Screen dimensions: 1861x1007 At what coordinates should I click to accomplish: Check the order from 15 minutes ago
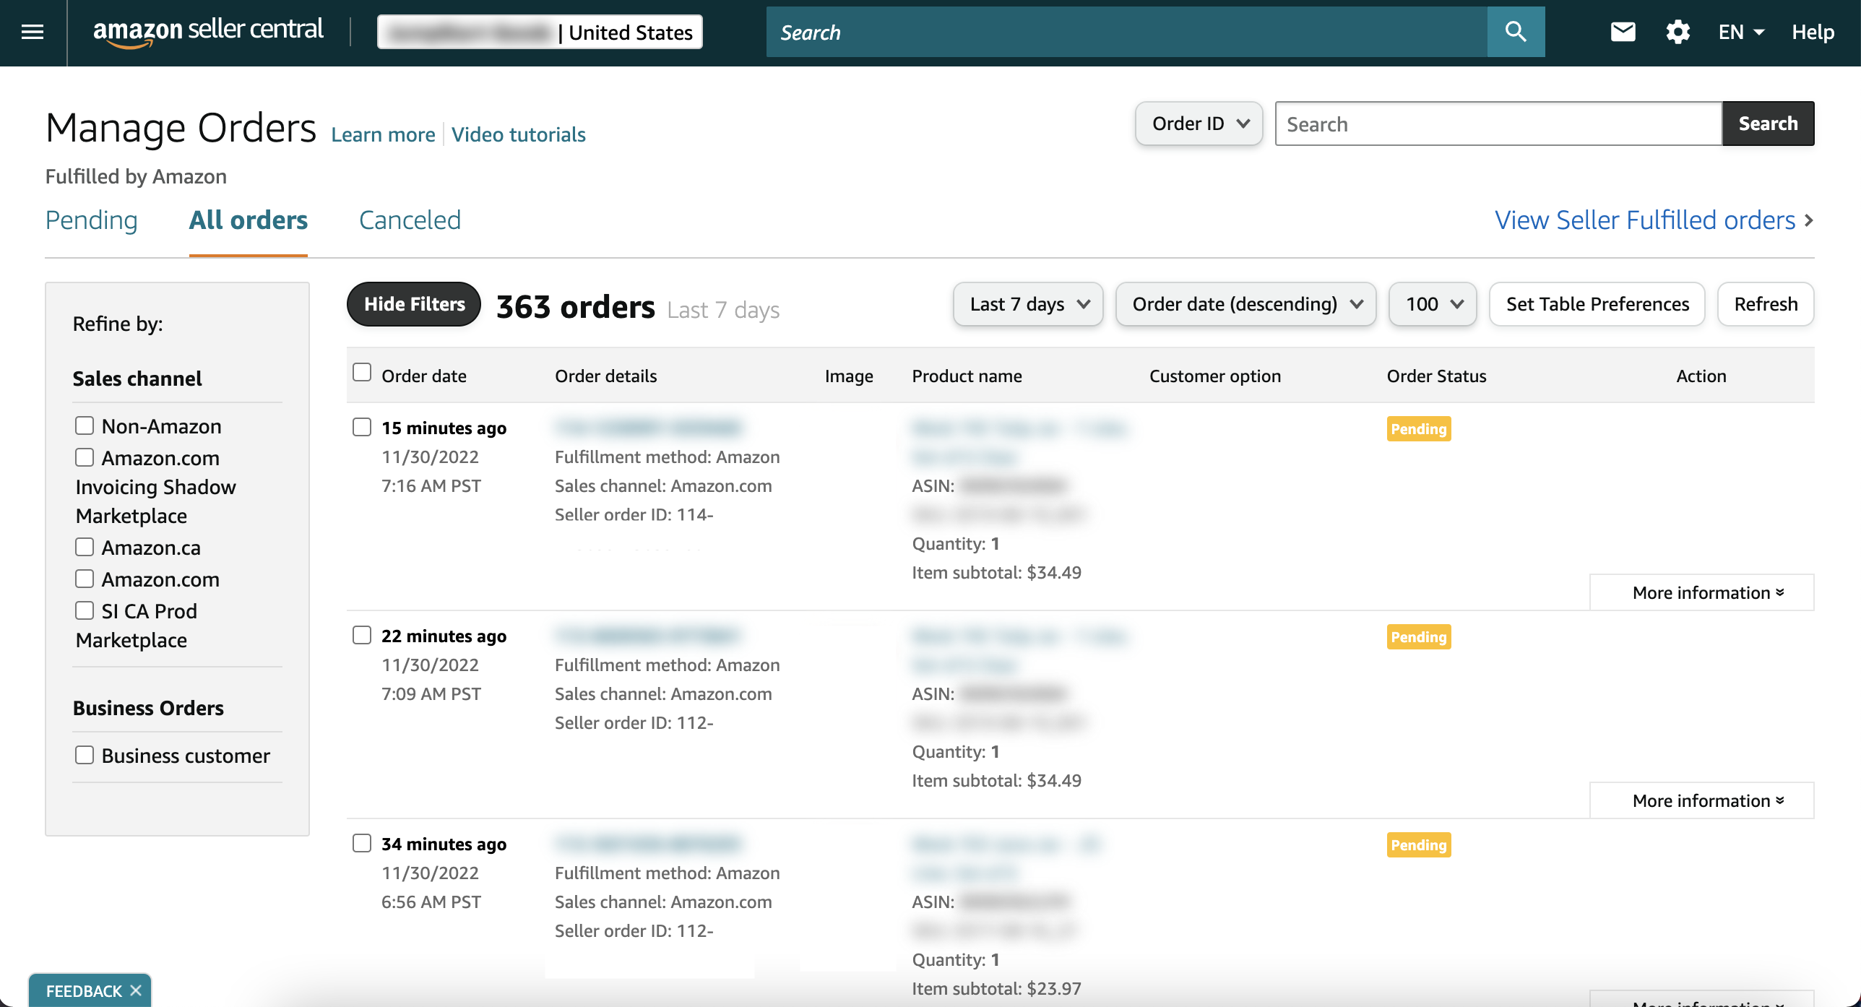[x=362, y=427]
